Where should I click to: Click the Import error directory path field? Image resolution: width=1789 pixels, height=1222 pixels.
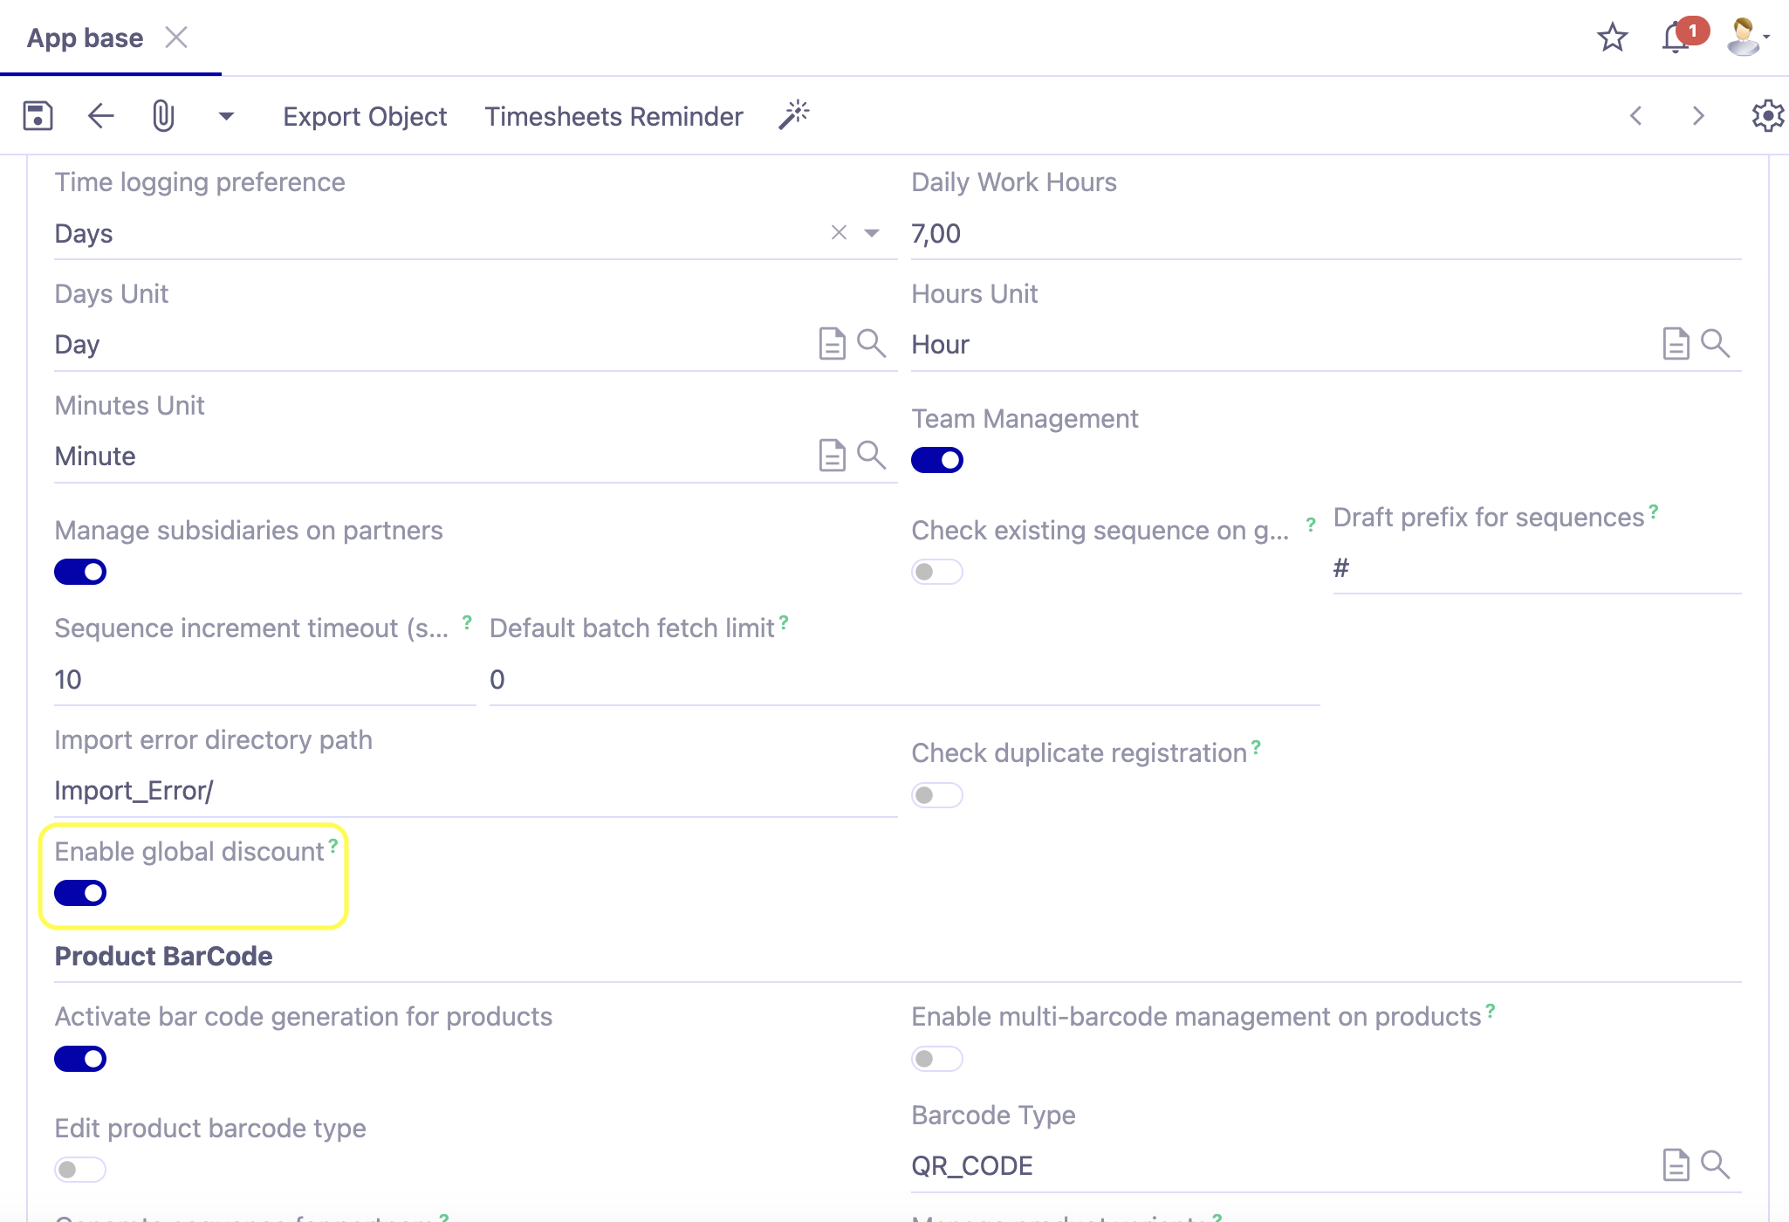click(x=349, y=790)
